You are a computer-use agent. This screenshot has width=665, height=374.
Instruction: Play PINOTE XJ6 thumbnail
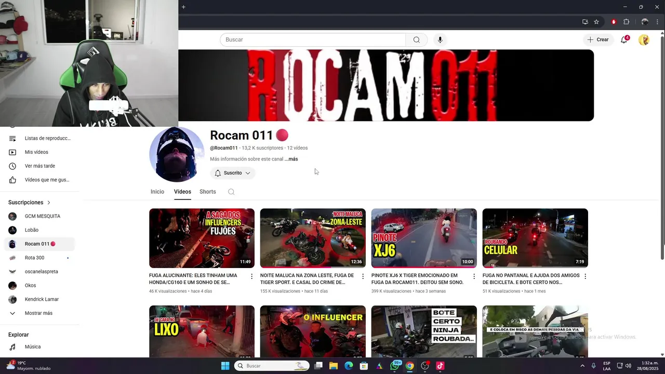point(424,238)
